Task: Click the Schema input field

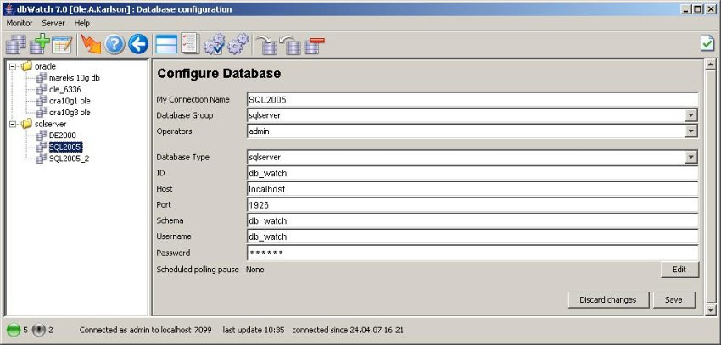Action: (472, 220)
